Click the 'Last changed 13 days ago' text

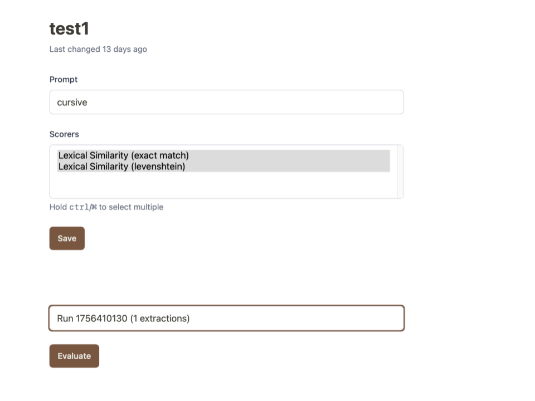pos(98,49)
